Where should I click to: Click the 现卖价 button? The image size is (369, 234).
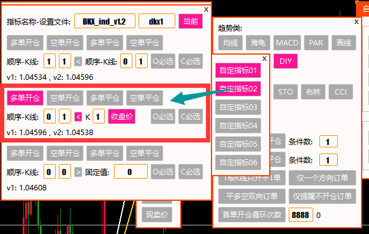pos(157,214)
